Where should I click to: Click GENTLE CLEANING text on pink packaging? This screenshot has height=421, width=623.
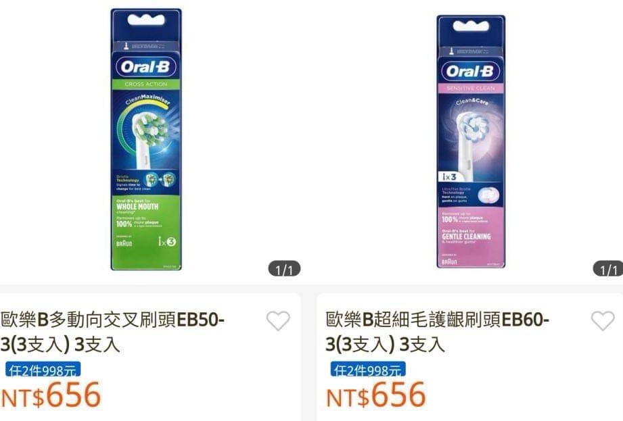[x=467, y=237]
